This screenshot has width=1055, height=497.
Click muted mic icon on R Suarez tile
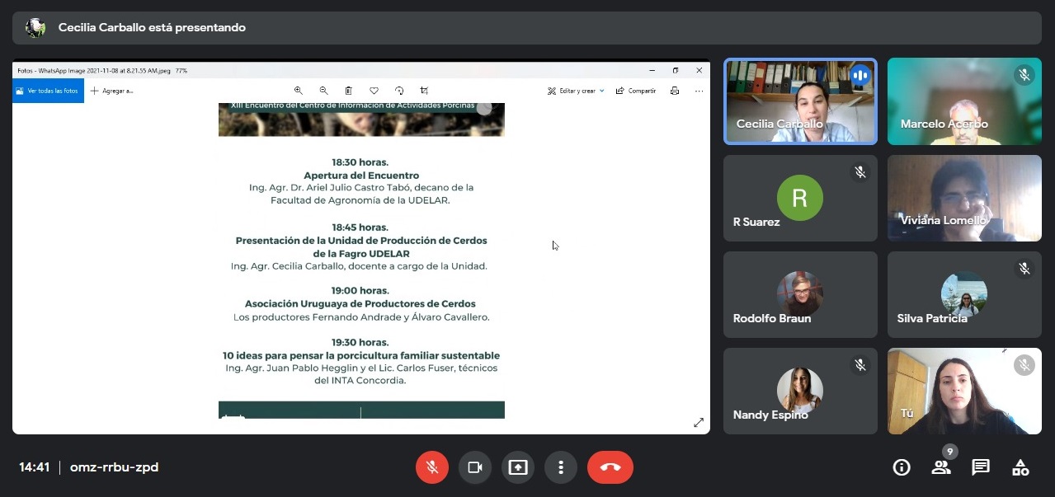pos(860,172)
